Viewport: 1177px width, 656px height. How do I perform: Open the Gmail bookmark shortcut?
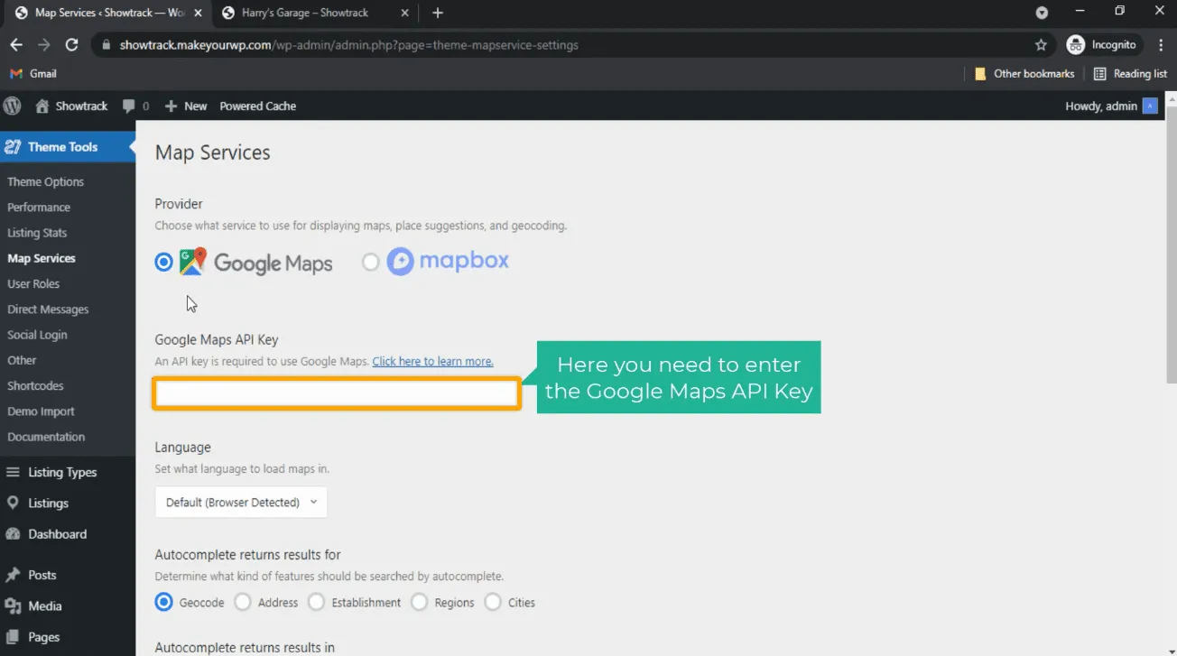[x=33, y=74]
